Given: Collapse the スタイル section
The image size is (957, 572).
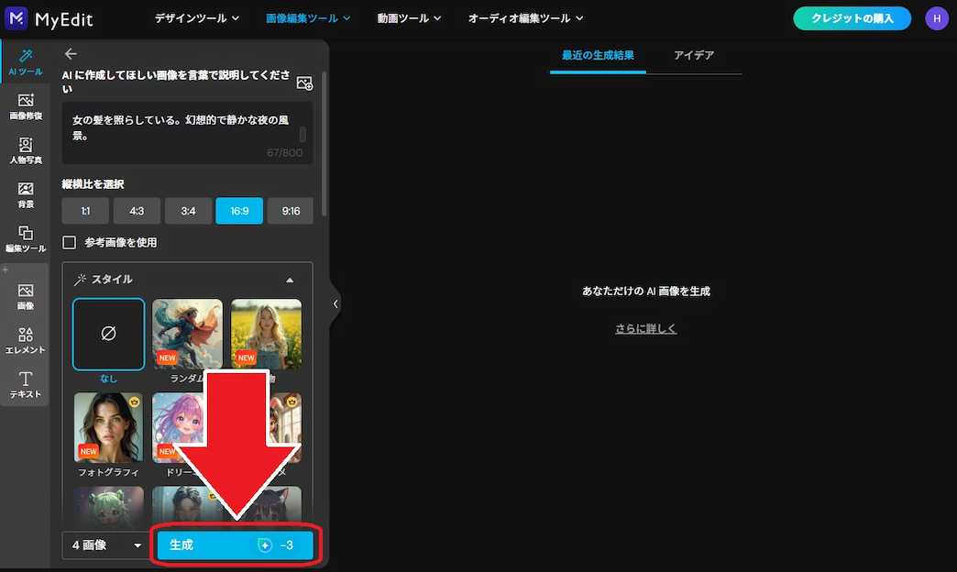Looking at the screenshot, I should coord(290,280).
